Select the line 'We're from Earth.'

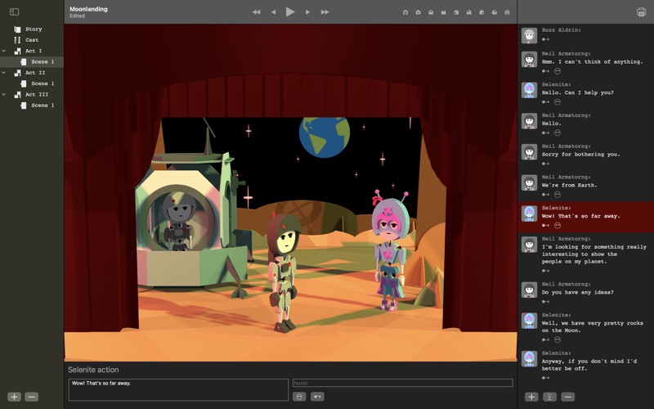click(569, 186)
